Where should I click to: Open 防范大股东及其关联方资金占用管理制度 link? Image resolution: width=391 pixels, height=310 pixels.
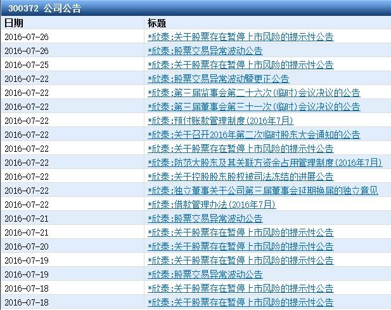coord(265,163)
